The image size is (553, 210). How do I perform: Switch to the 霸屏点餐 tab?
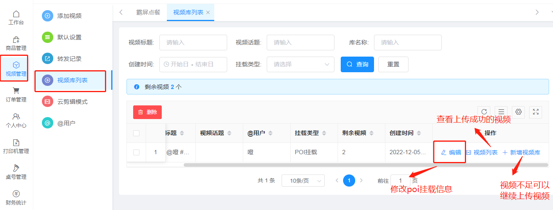click(x=148, y=12)
